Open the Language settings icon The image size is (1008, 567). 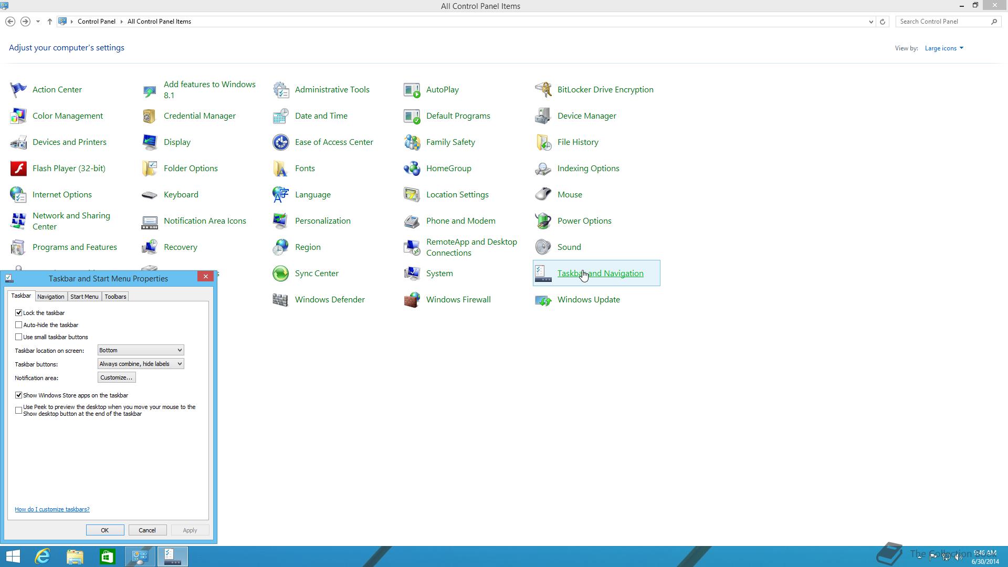pyautogui.click(x=281, y=195)
